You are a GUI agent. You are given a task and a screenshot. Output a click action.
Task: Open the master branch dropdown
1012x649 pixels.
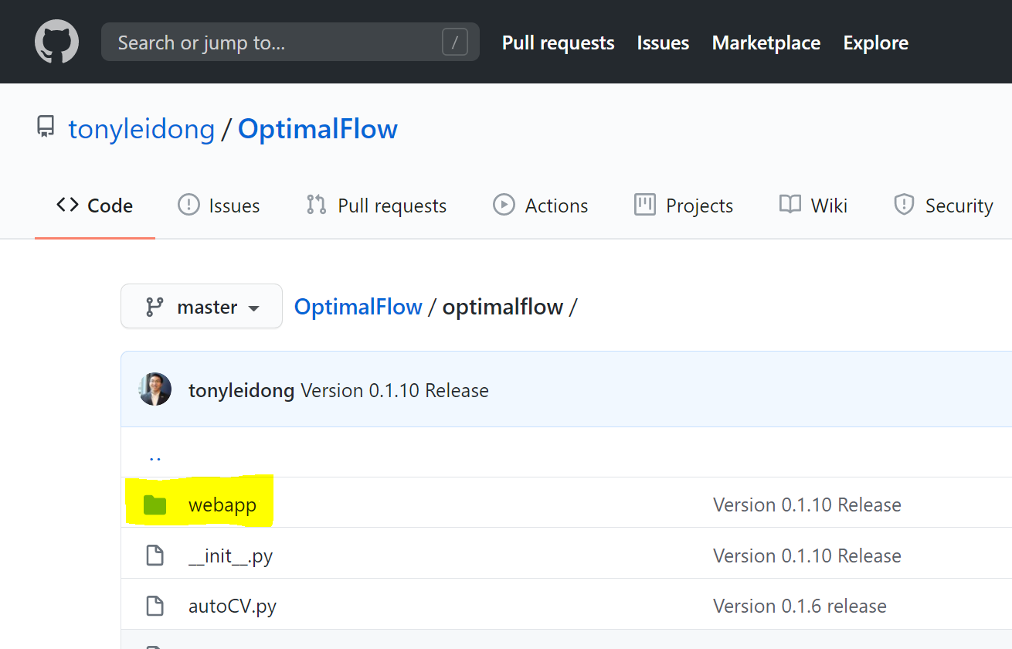coord(202,307)
